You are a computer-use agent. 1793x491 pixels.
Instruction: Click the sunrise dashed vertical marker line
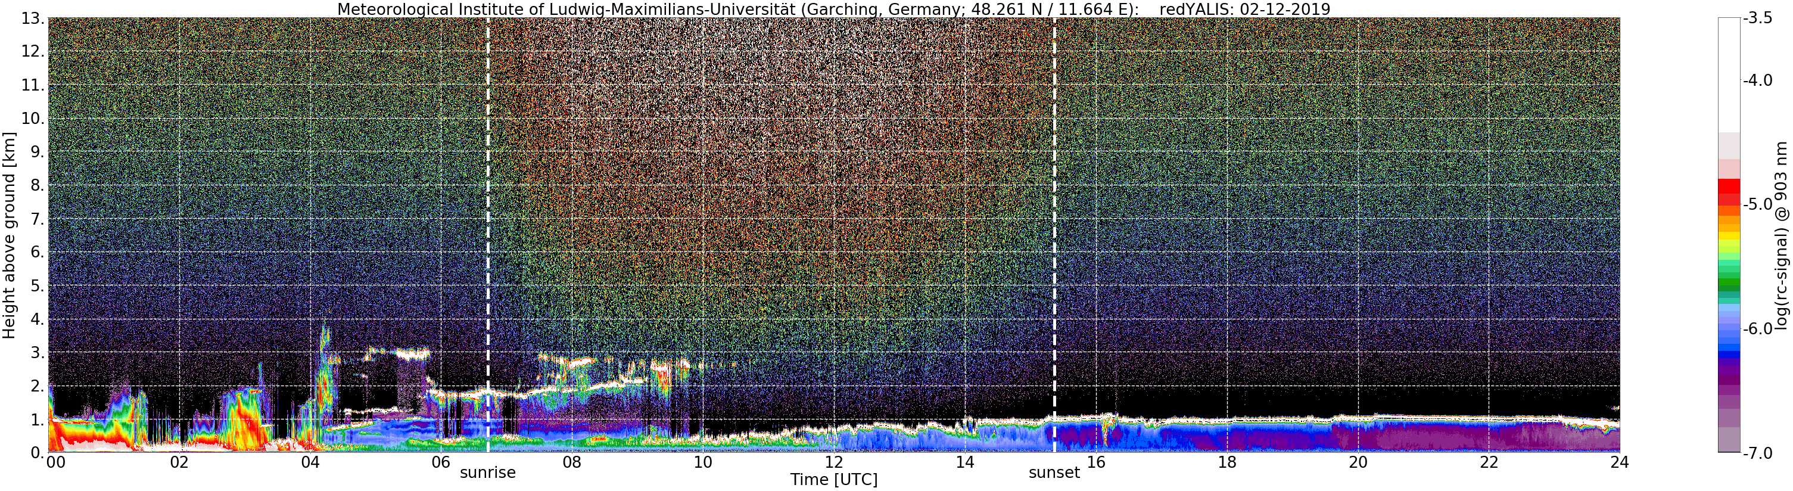coord(488,235)
